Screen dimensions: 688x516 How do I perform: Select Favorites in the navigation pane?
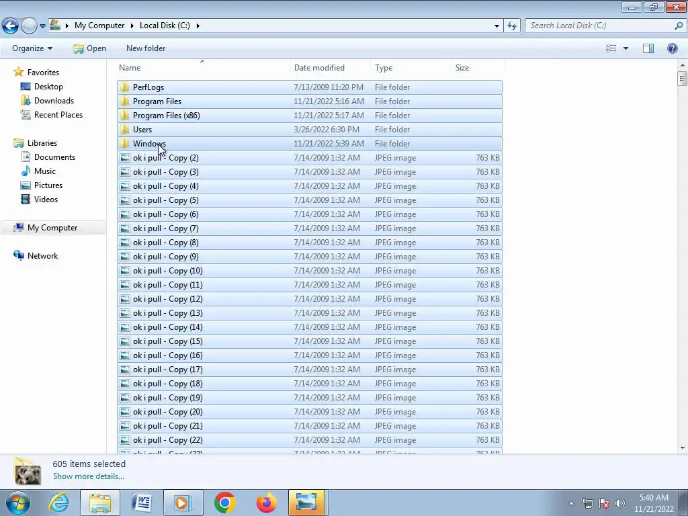[43, 73]
